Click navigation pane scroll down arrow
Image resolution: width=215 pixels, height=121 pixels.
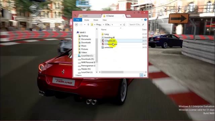tap(97, 72)
